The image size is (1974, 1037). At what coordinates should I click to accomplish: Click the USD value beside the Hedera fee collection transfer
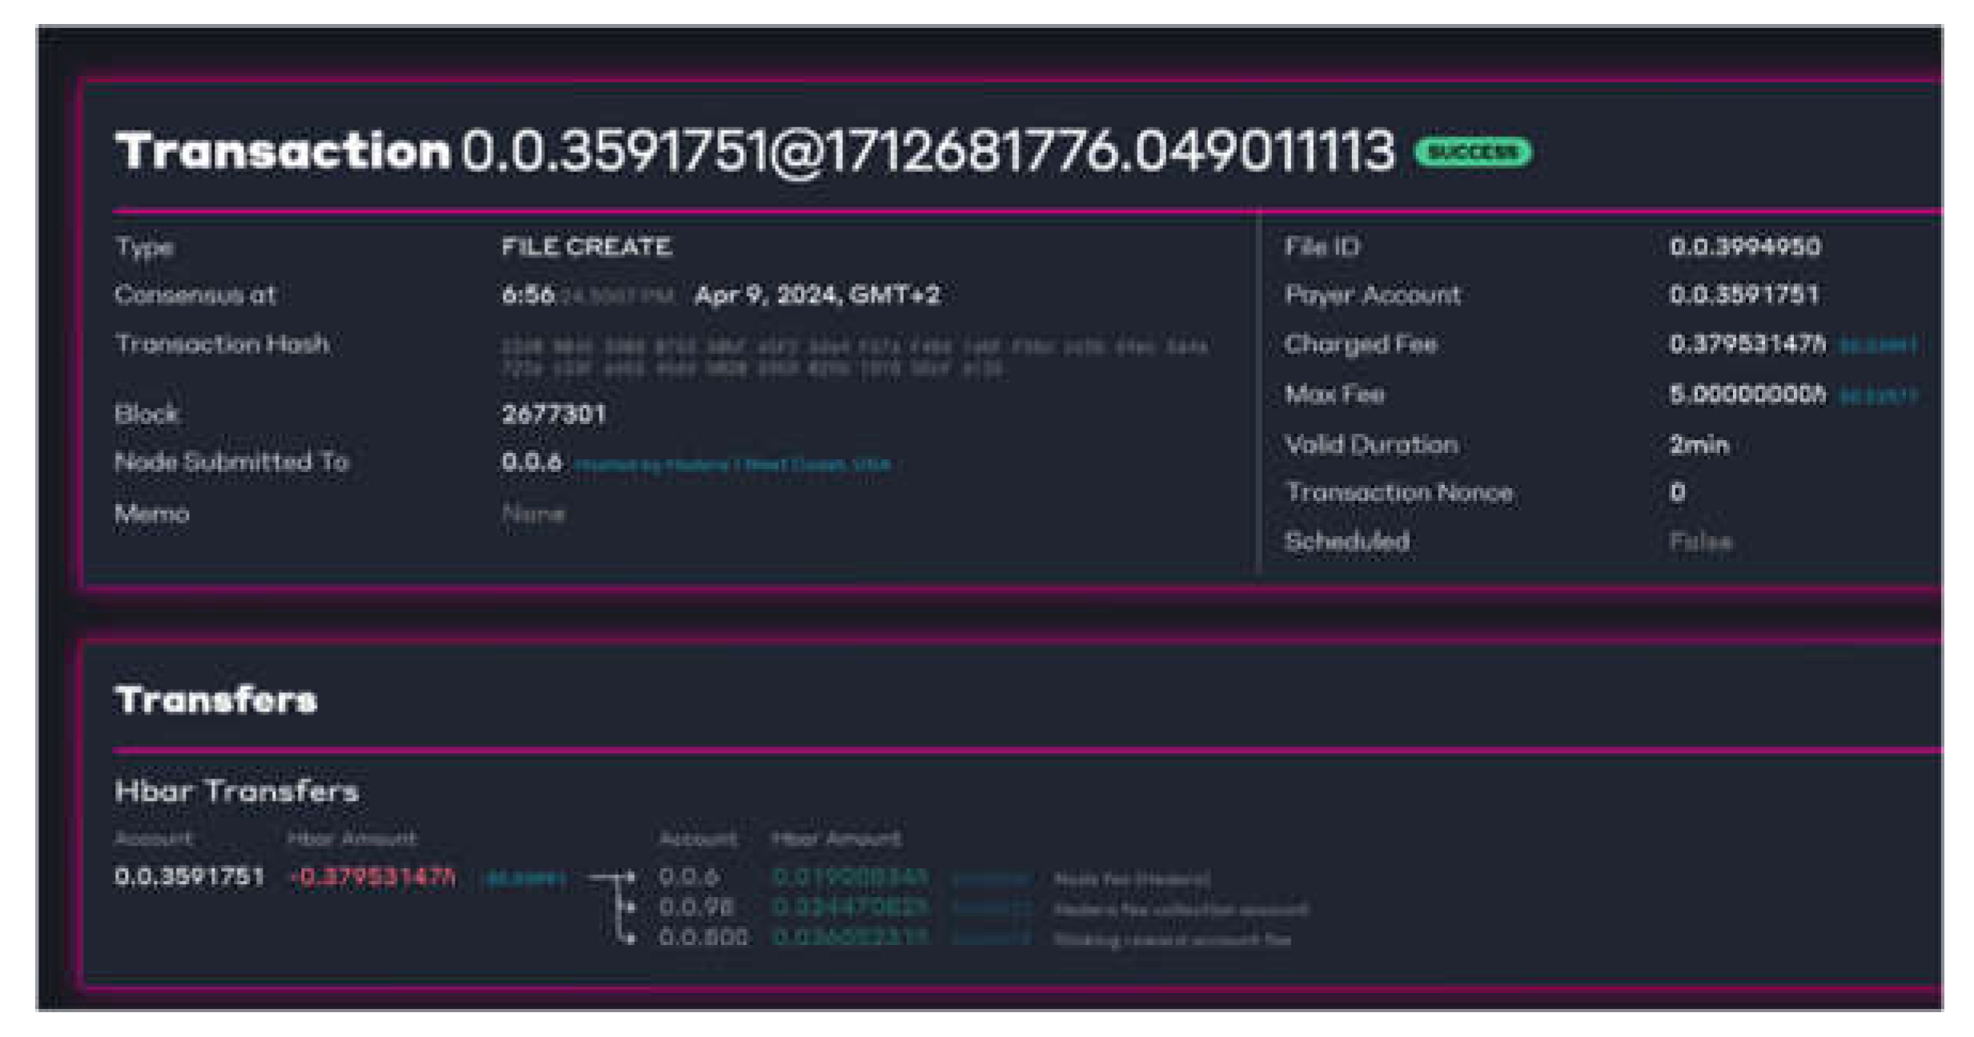pyautogui.click(x=993, y=907)
